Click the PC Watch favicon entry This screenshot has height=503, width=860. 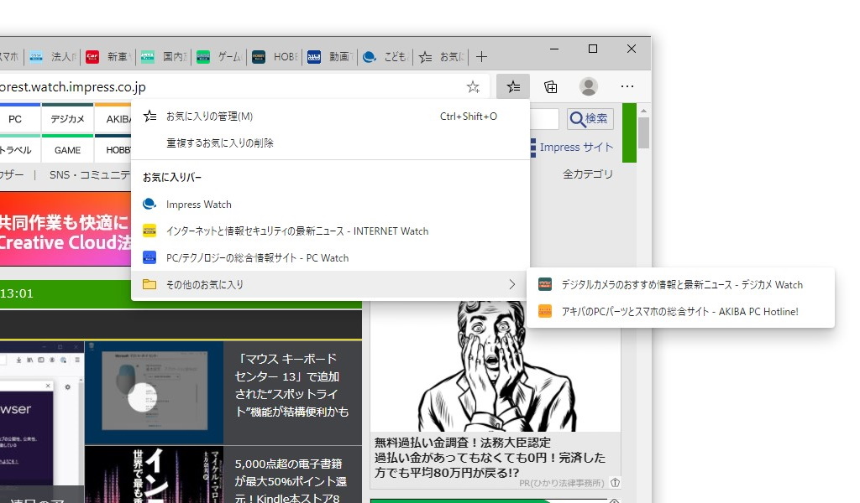point(150,257)
